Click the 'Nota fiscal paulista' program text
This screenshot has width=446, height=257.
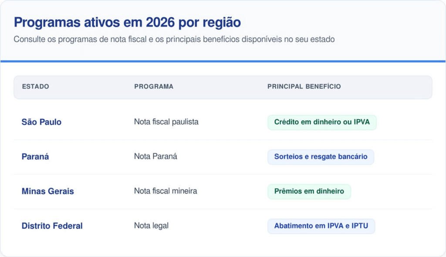166,122
